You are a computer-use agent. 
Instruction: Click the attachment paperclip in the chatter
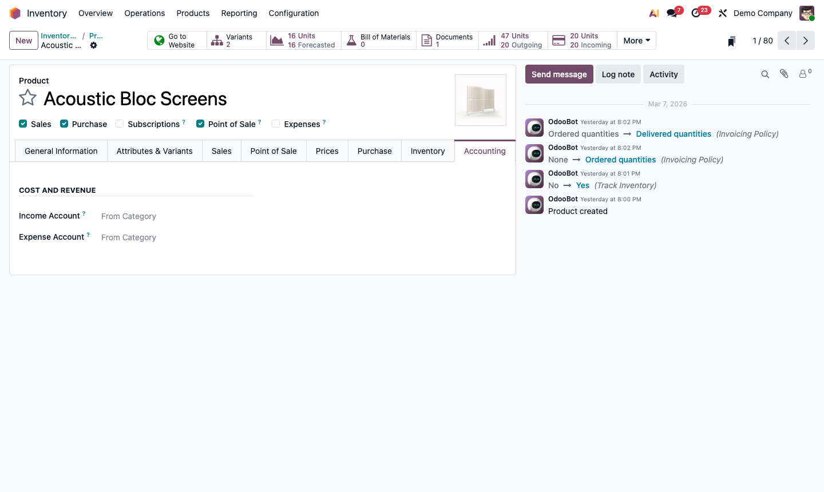click(x=784, y=74)
